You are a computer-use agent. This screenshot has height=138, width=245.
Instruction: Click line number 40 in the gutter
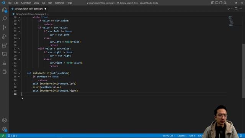pos(15,94)
